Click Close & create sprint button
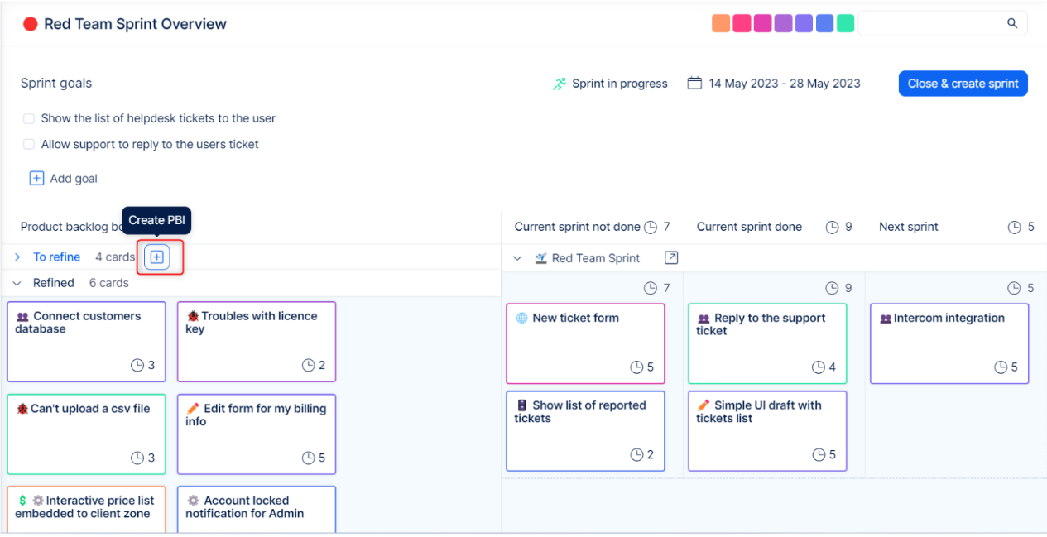 963,84
